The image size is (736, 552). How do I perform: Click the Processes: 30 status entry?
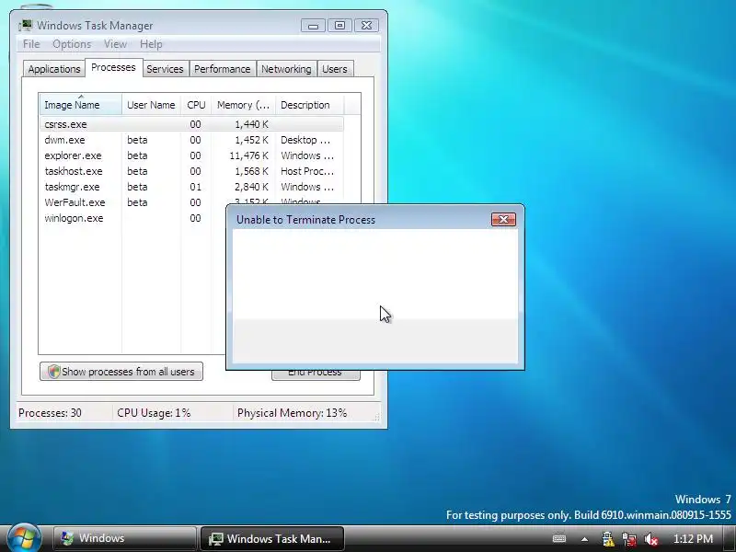click(x=50, y=413)
